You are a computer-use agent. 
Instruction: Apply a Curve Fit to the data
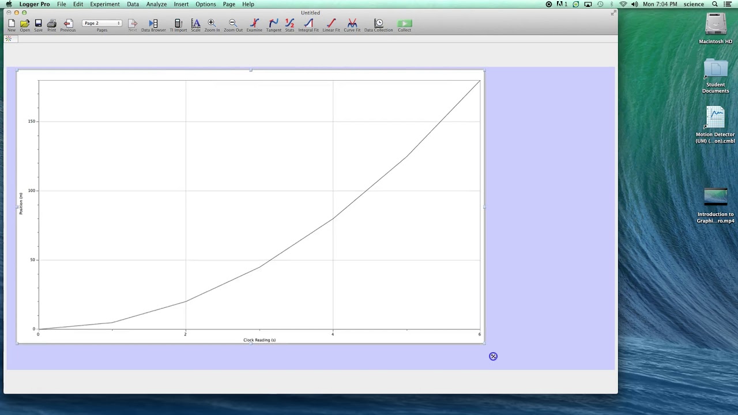[352, 24]
